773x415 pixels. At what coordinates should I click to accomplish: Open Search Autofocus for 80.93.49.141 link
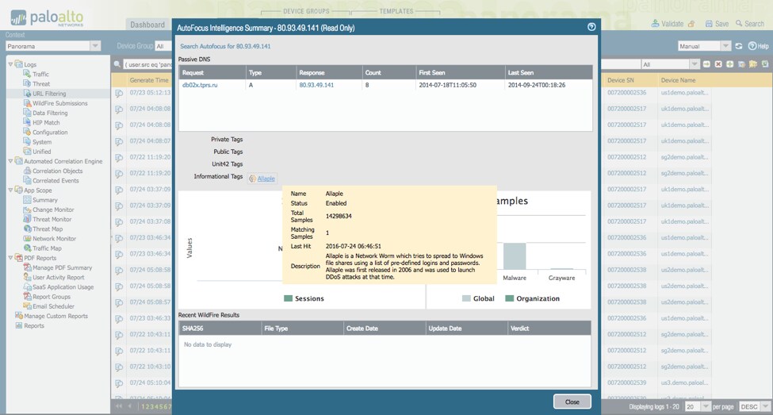tap(225, 46)
